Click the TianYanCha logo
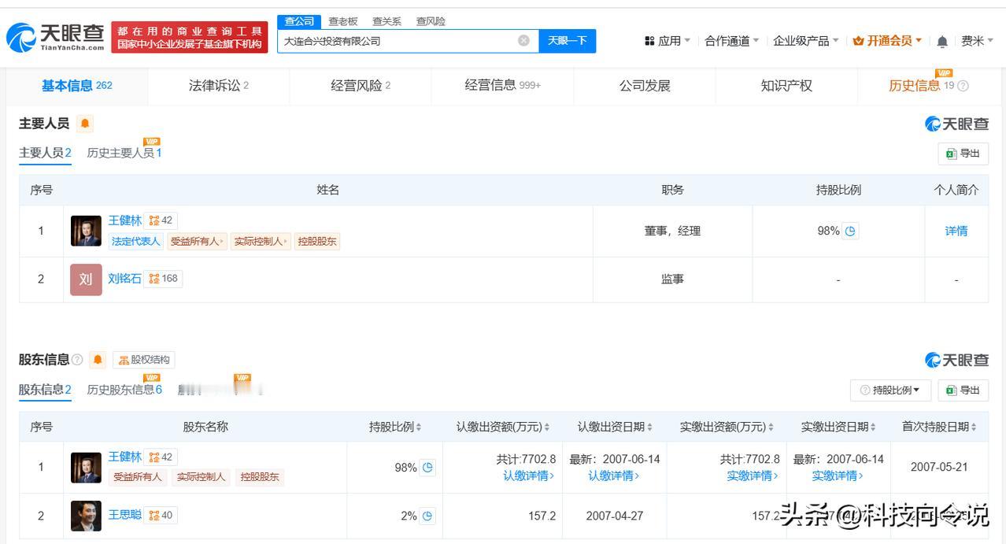 click(x=55, y=37)
